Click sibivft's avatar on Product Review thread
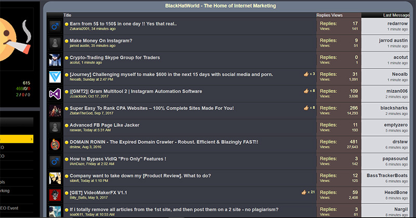 55,178
